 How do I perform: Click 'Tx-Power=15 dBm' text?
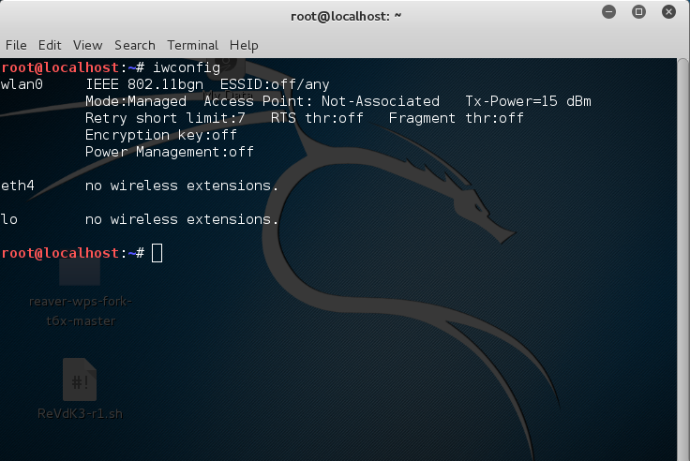[x=528, y=101]
